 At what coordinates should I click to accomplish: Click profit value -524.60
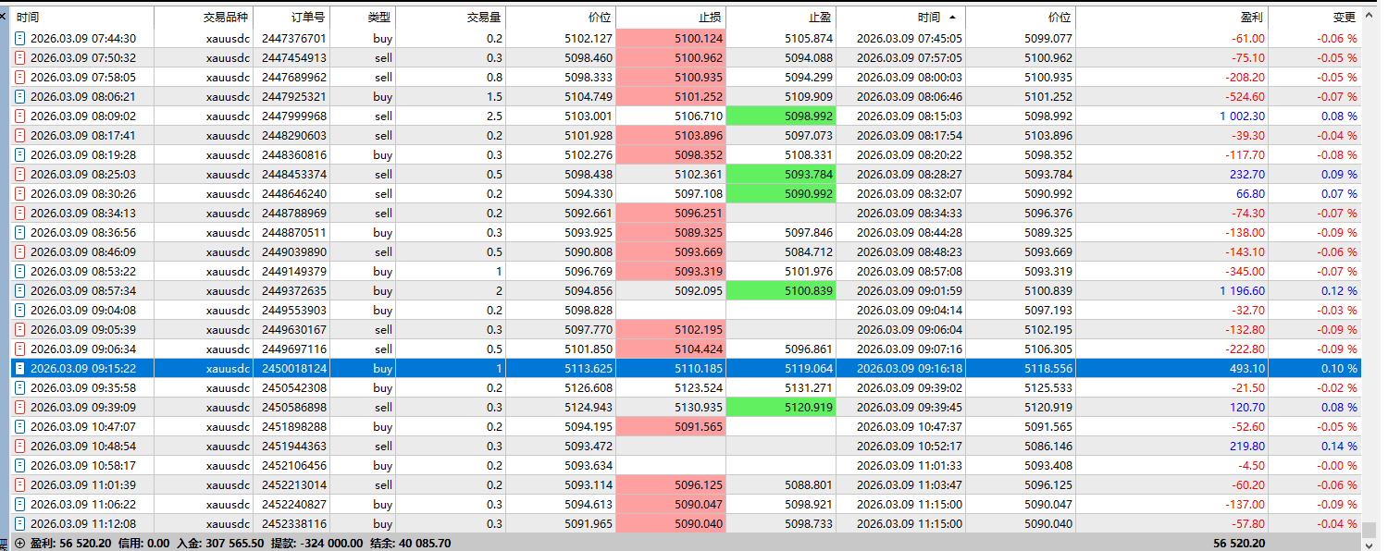1245,96
